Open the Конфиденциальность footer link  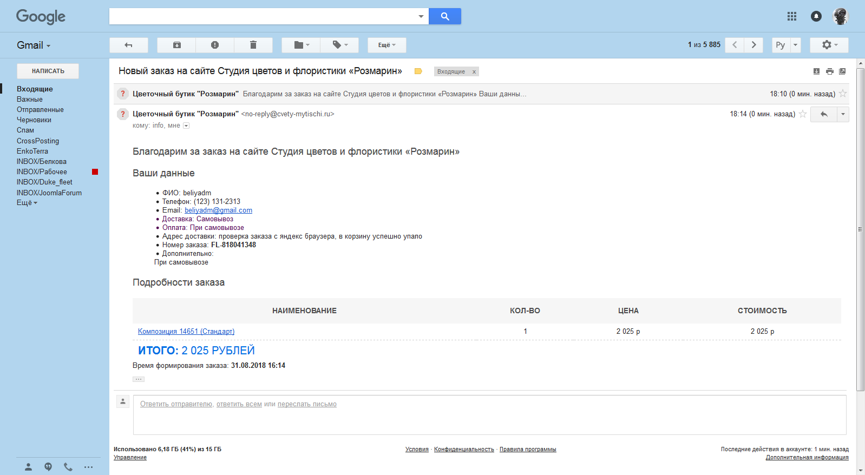click(464, 449)
